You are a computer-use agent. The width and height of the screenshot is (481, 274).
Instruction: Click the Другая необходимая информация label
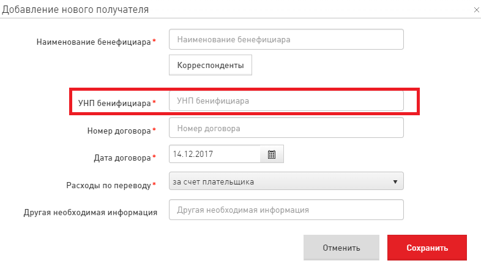point(91,213)
